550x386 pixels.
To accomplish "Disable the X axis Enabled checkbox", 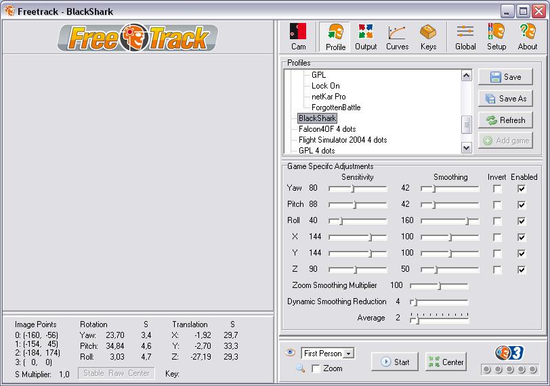I will [x=522, y=237].
